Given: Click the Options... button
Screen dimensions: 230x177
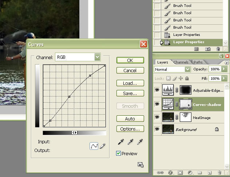Looking at the screenshot, I should pyautogui.click(x=130, y=129).
